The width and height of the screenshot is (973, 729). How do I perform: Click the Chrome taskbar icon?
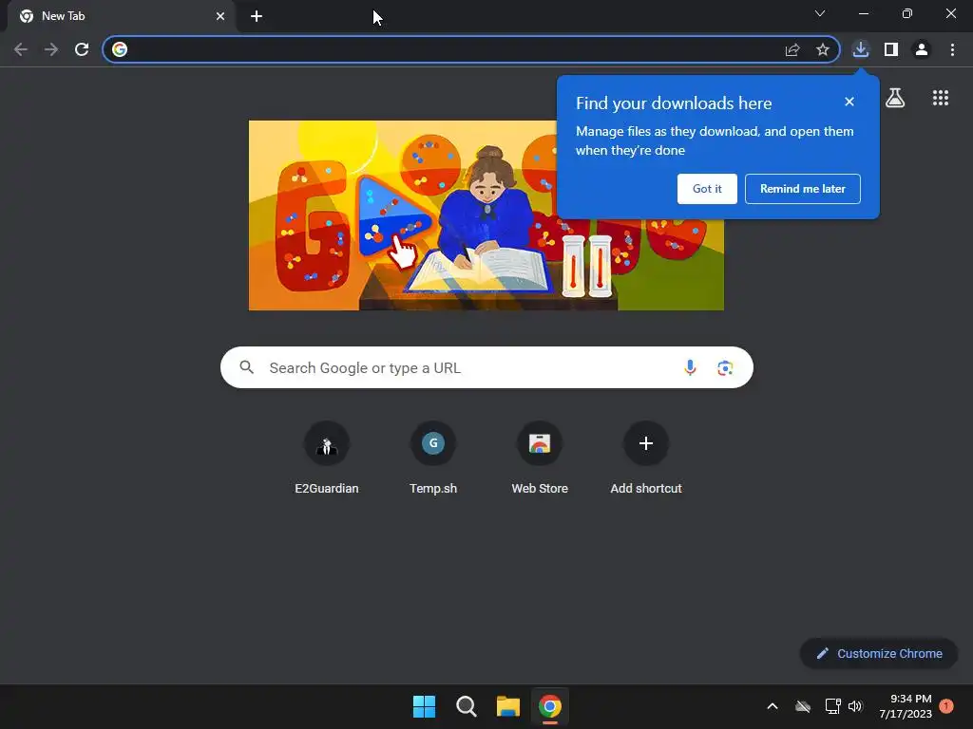click(550, 706)
